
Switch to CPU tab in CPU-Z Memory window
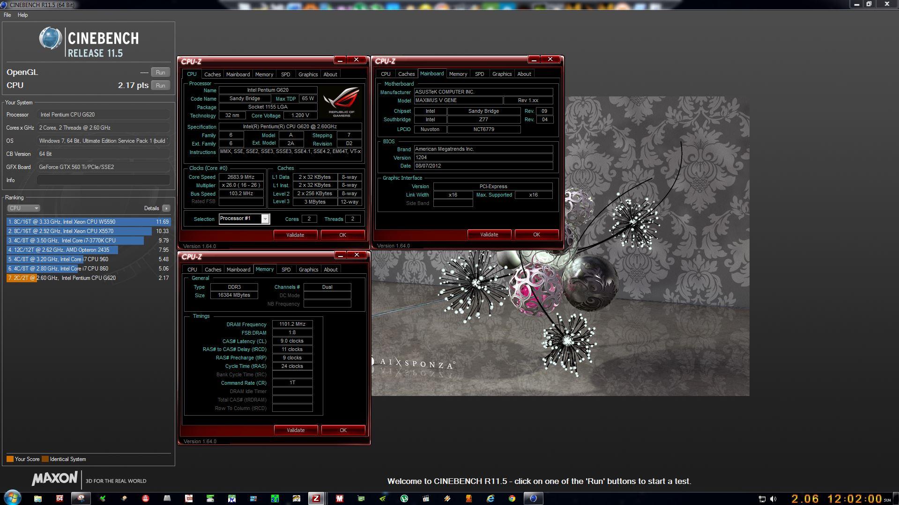click(x=192, y=270)
